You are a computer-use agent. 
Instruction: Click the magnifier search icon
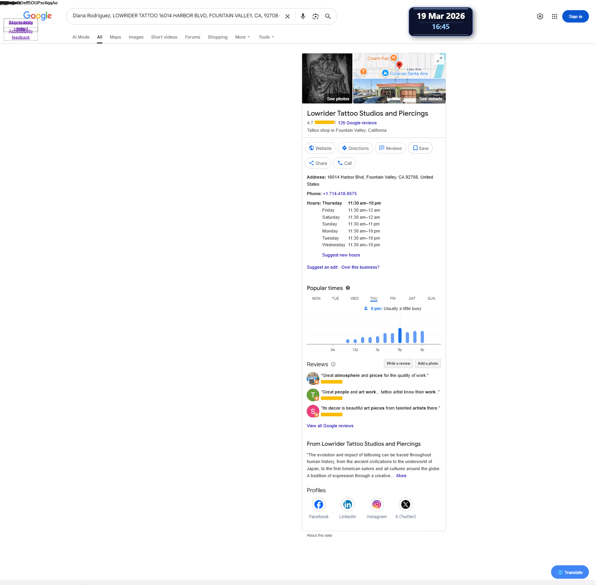tap(328, 17)
